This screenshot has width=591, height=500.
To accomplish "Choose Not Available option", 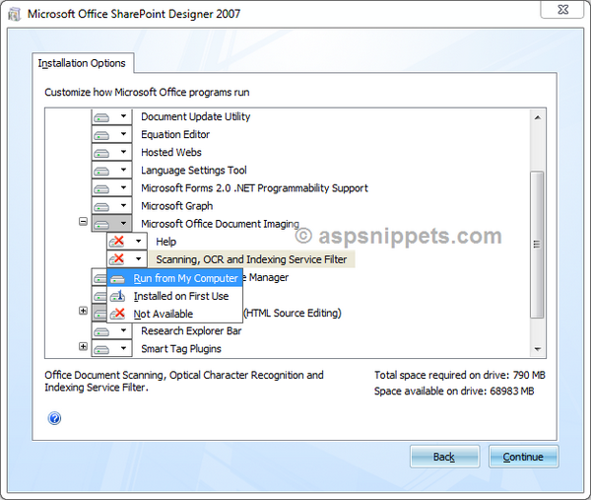I will coord(174,314).
